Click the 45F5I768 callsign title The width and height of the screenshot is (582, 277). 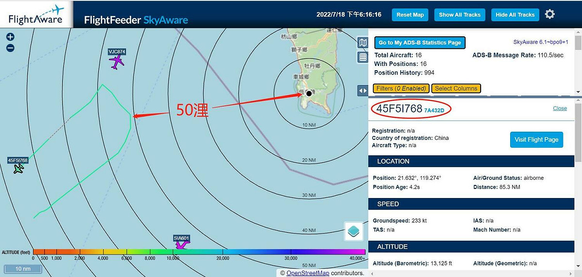399,109
